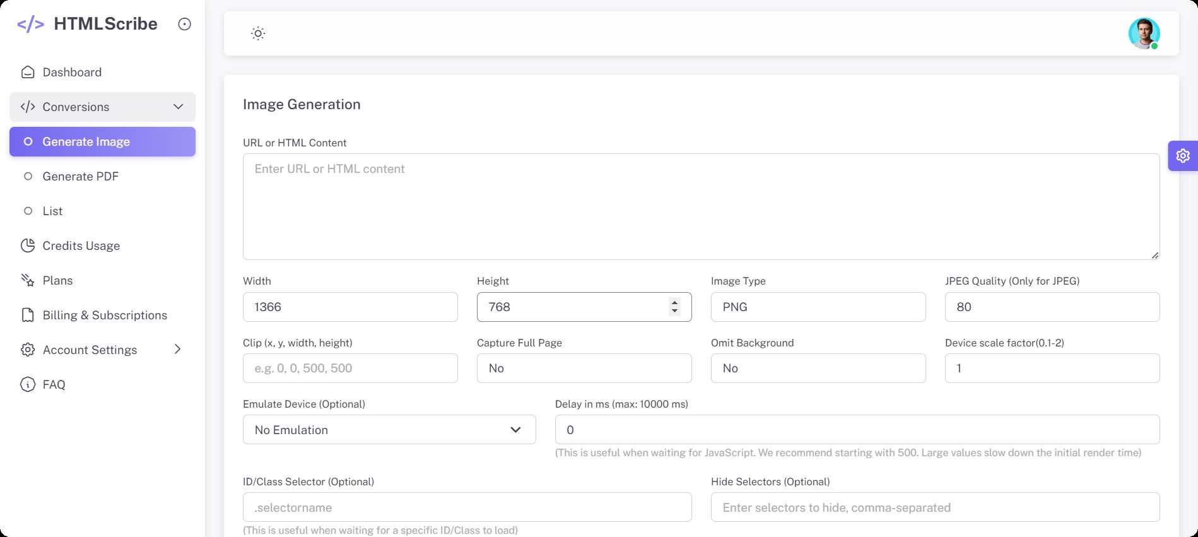
Task: Open the Image Type PNG selector
Action: pyautogui.click(x=818, y=307)
